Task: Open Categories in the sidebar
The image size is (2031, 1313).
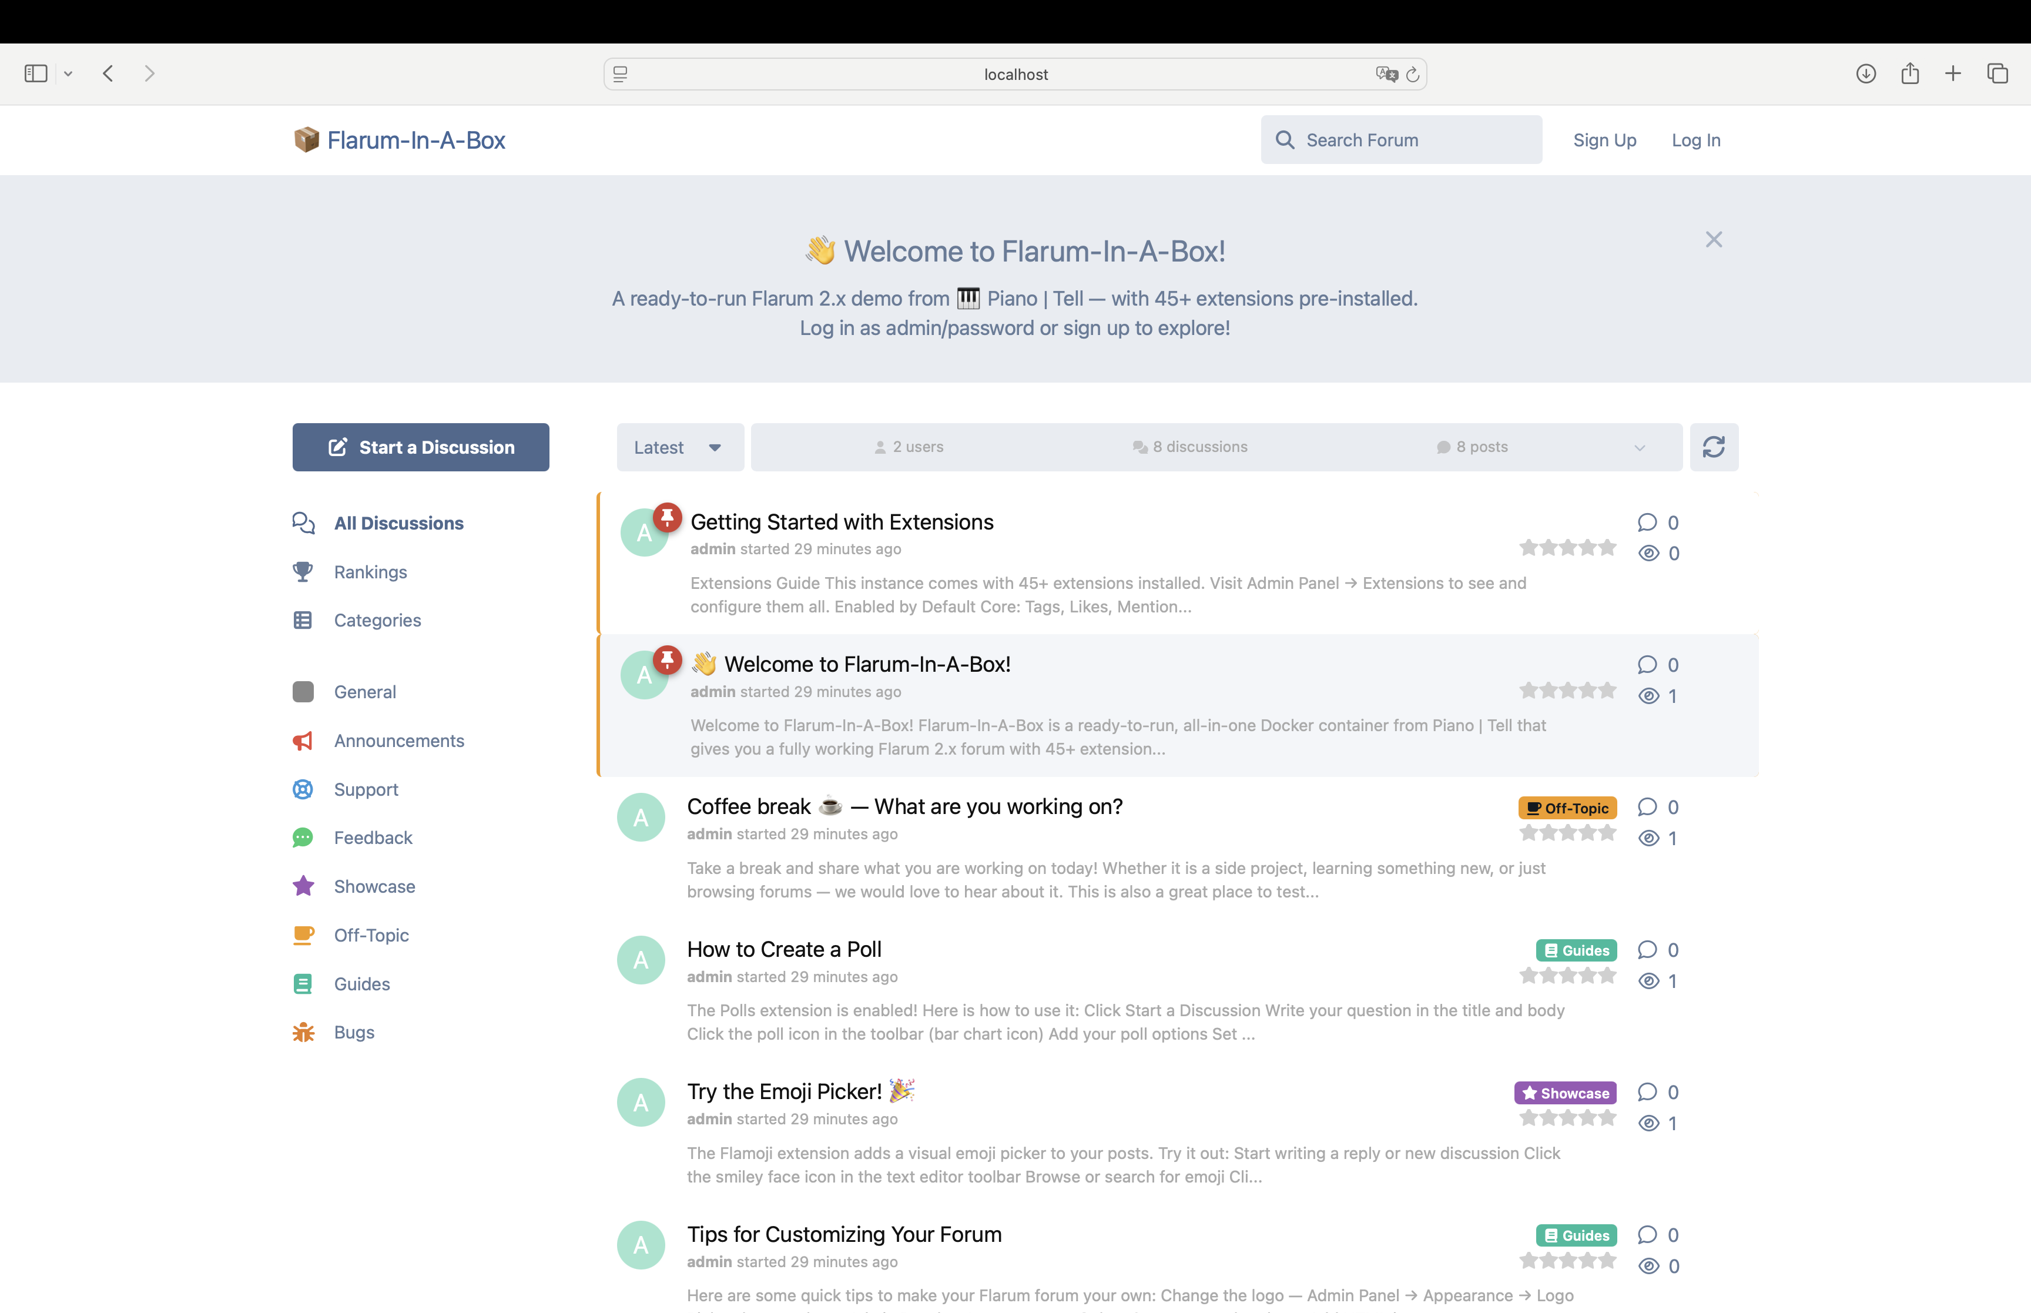Action: tap(357, 620)
